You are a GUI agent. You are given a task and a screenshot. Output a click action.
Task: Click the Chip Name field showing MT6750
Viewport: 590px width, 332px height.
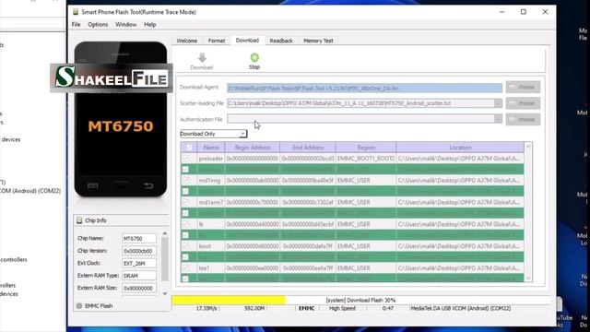pyautogui.click(x=139, y=238)
